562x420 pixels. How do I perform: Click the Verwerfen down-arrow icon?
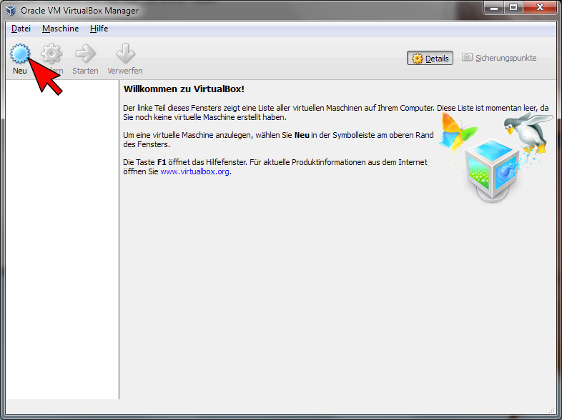click(125, 54)
